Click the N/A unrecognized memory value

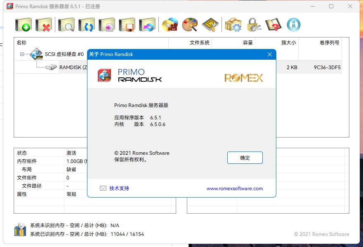pos(115,225)
